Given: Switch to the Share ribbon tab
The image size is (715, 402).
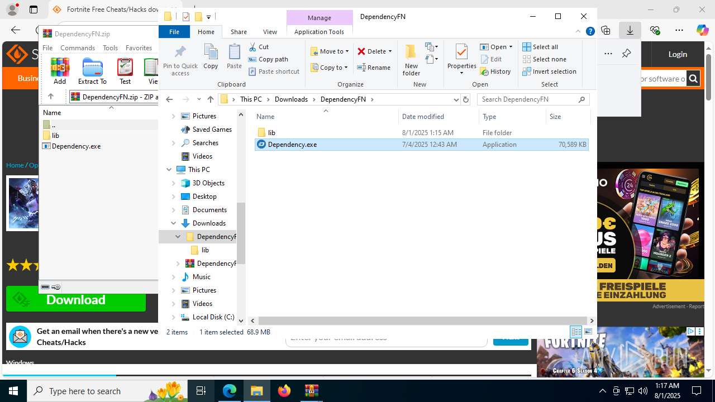Looking at the screenshot, I should (239, 32).
